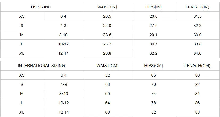Click the WAIST(IN) column header
This screenshot has width=220, height=117.
(x=107, y=7)
